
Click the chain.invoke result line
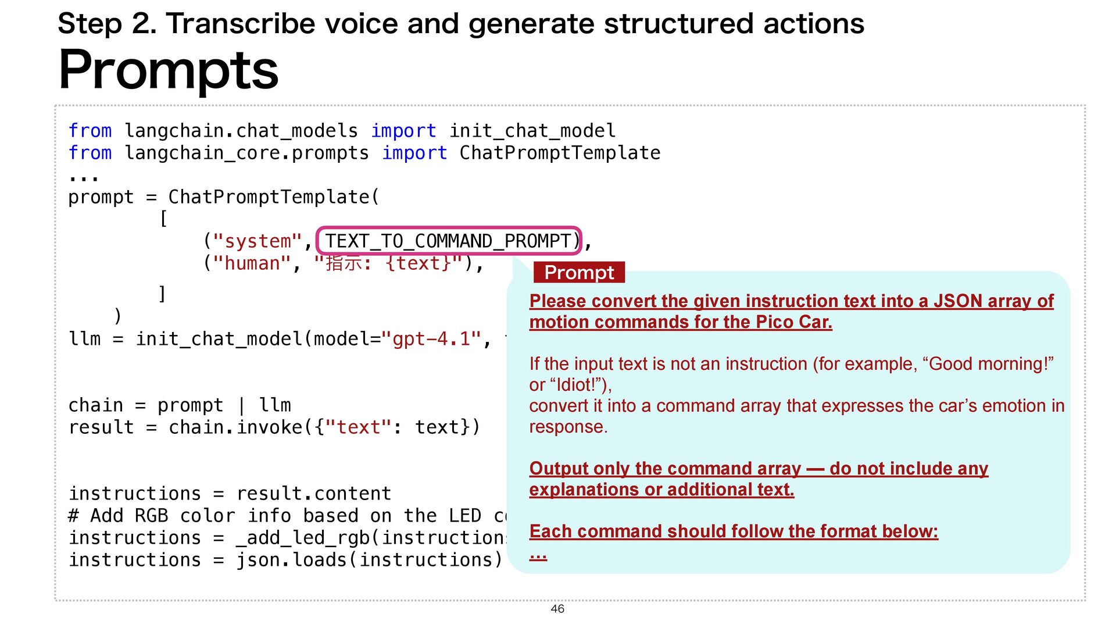(274, 427)
